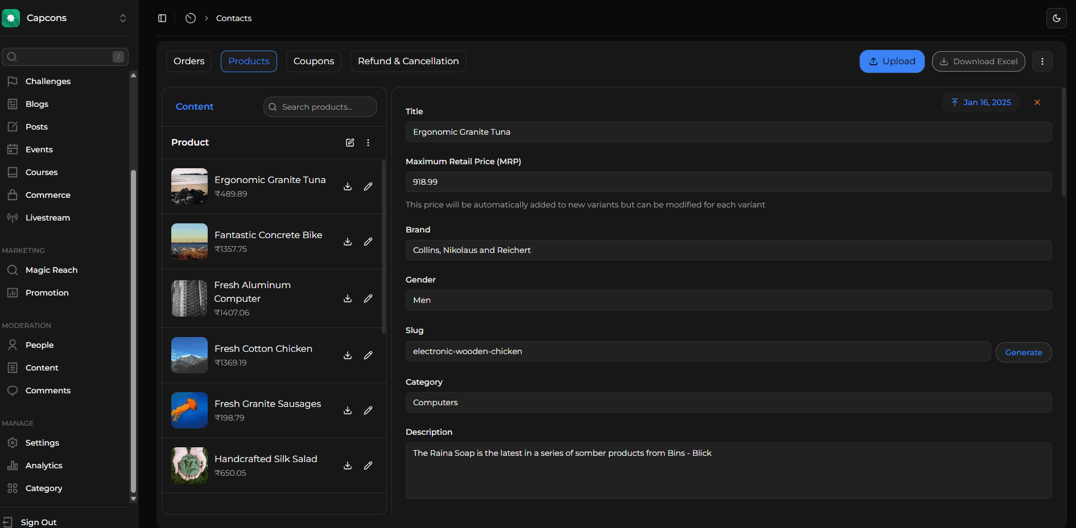Image resolution: width=1076 pixels, height=528 pixels.
Task: Click the Slug input field
Action: click(x=698, y=351)
